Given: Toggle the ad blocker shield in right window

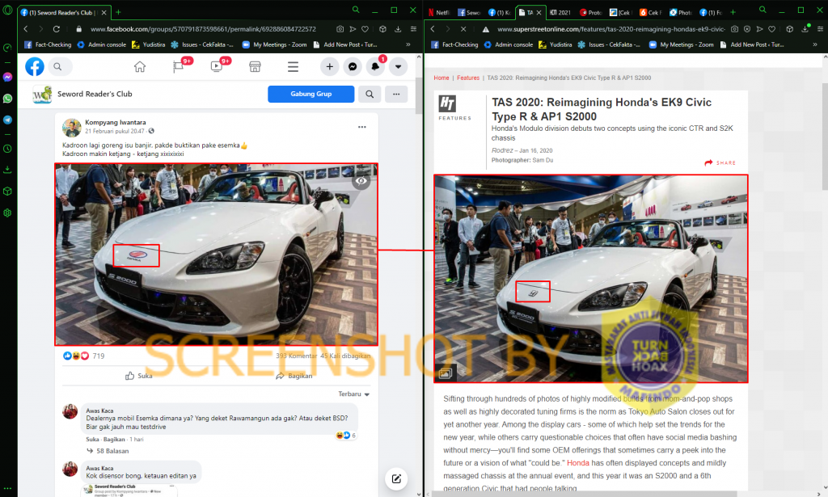Looking at the screenshot, I should 746,29.
